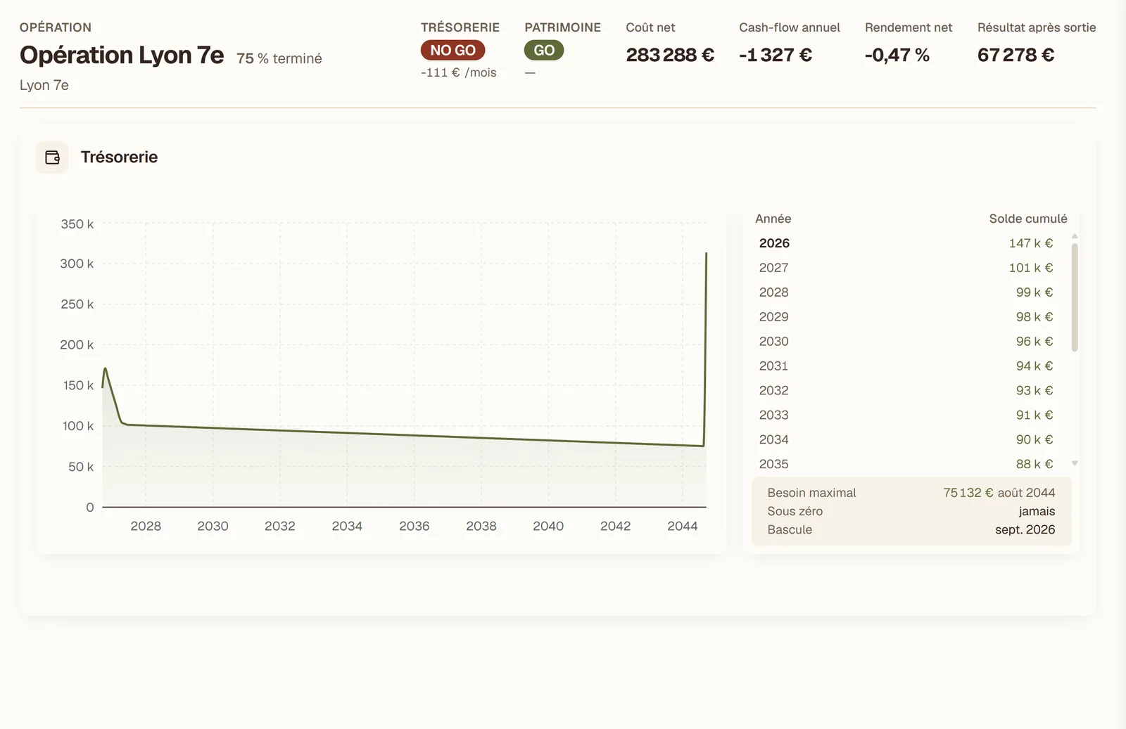This screenshot has width=1126, height=729.
Task: Select the 2030 row showing 96 k €
Action: coord(906,342)
